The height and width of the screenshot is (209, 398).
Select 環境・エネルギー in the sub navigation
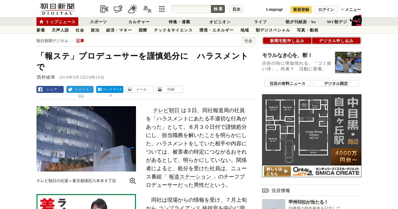[x=217, y=30]
